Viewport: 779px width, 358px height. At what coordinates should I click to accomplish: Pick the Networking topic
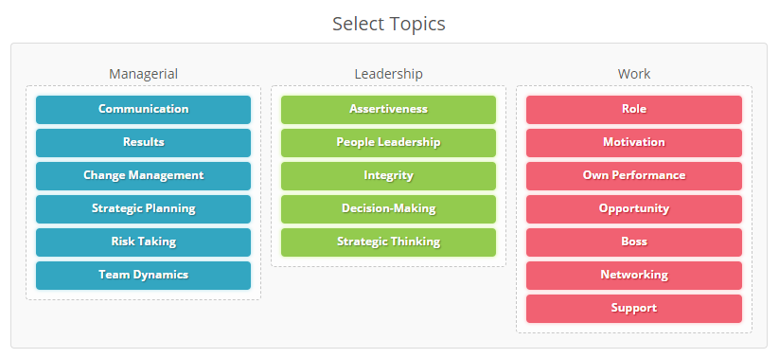pos(634,276)
